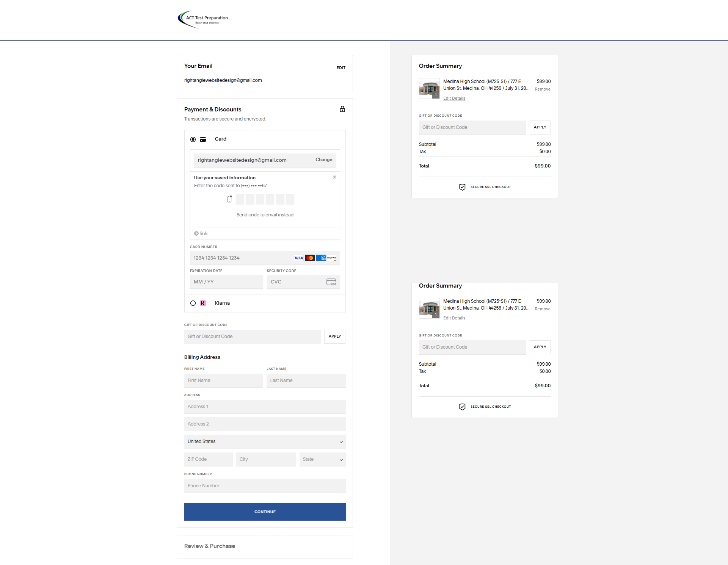Click the credit card icon next to Card

tap(203, 139)
